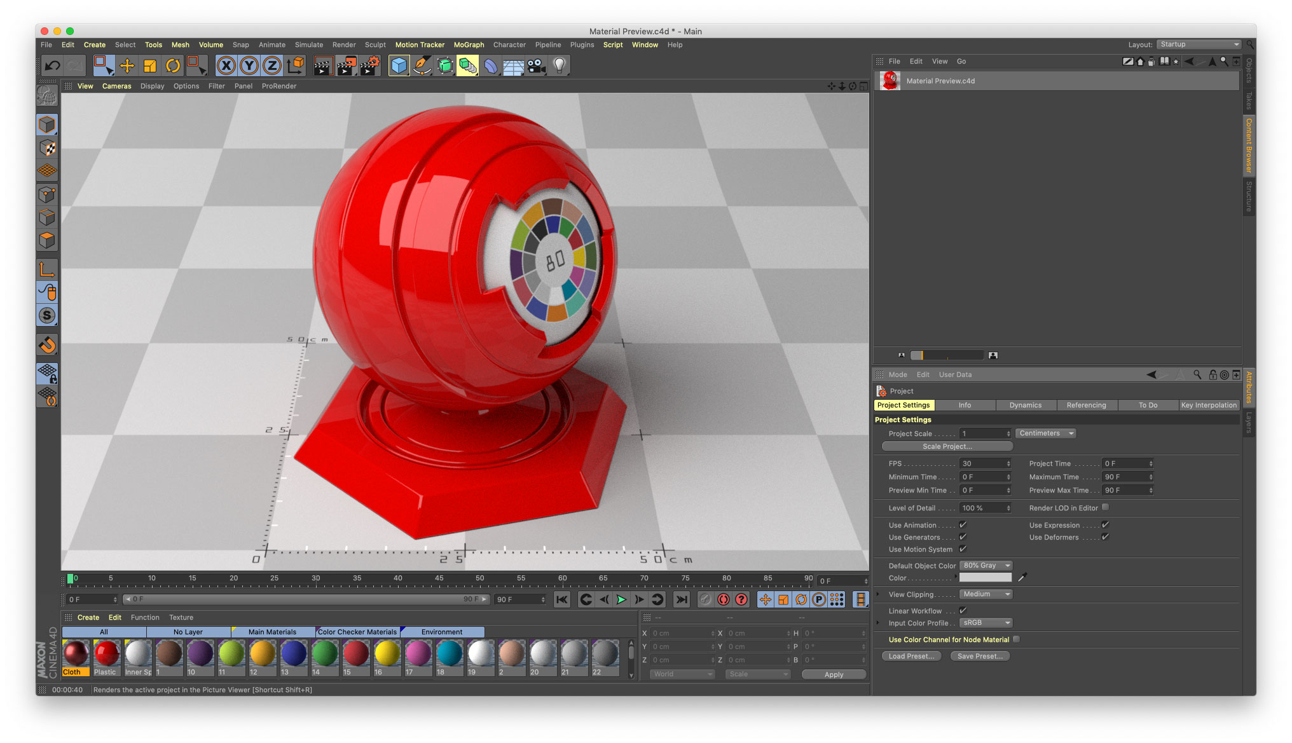Select the Rotate tool

tap(172, 65)
